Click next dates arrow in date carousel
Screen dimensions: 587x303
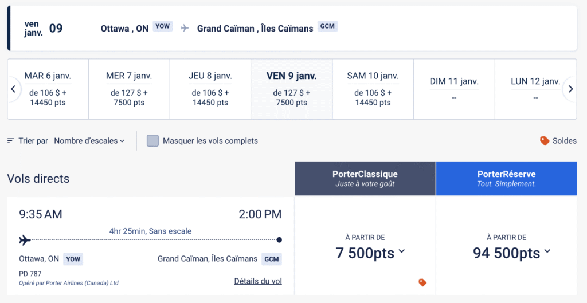click(x=570, y=89)
